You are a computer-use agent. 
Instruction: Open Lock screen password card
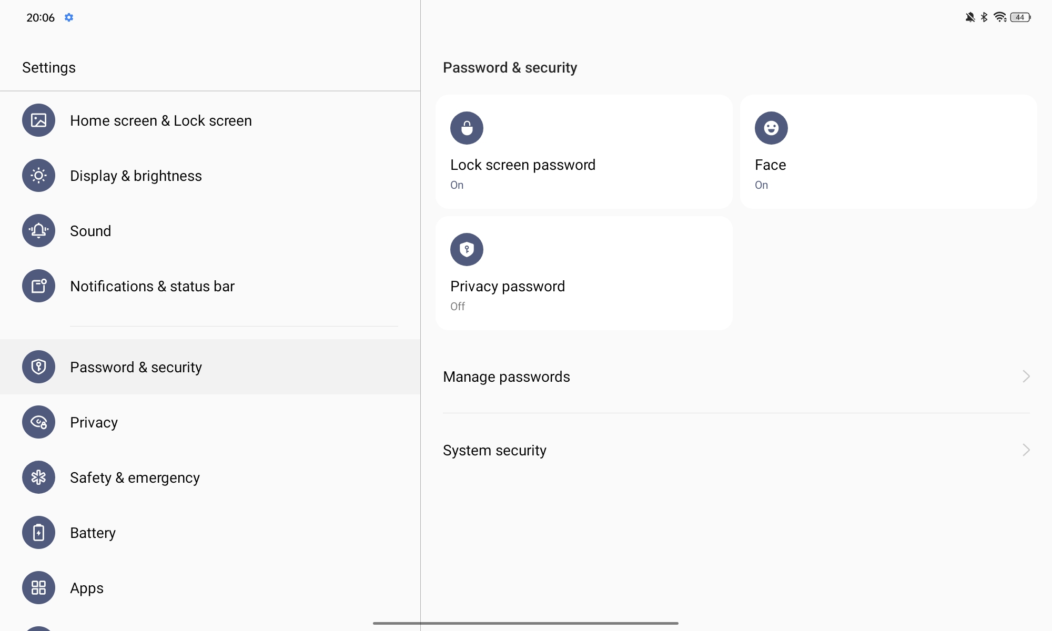tap(584, 152)
